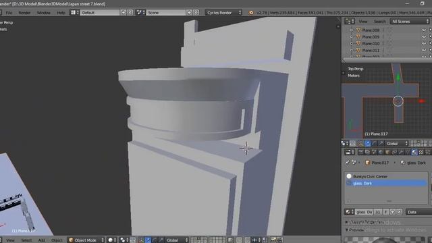Viewport: 432px width, 243px height.
Task: Switch to the World properties tab icon
Action: click(381, 152)
